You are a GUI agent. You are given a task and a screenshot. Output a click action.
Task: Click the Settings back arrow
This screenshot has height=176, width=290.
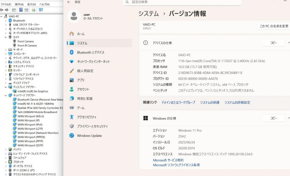pos(69,2)
